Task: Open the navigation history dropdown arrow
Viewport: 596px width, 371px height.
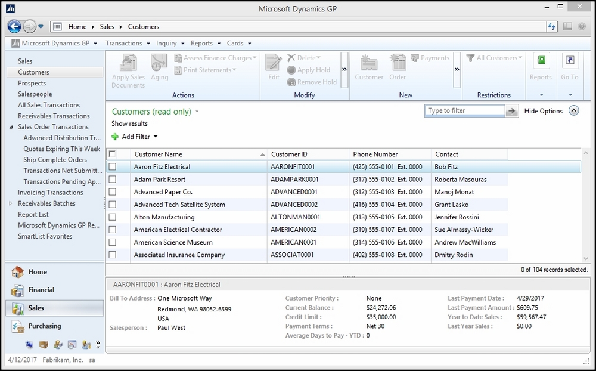Action: click(41, 27)
